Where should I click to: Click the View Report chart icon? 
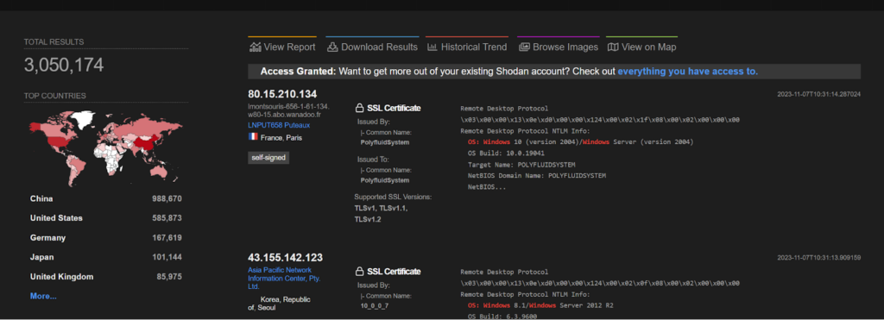(x=255, y=47)
